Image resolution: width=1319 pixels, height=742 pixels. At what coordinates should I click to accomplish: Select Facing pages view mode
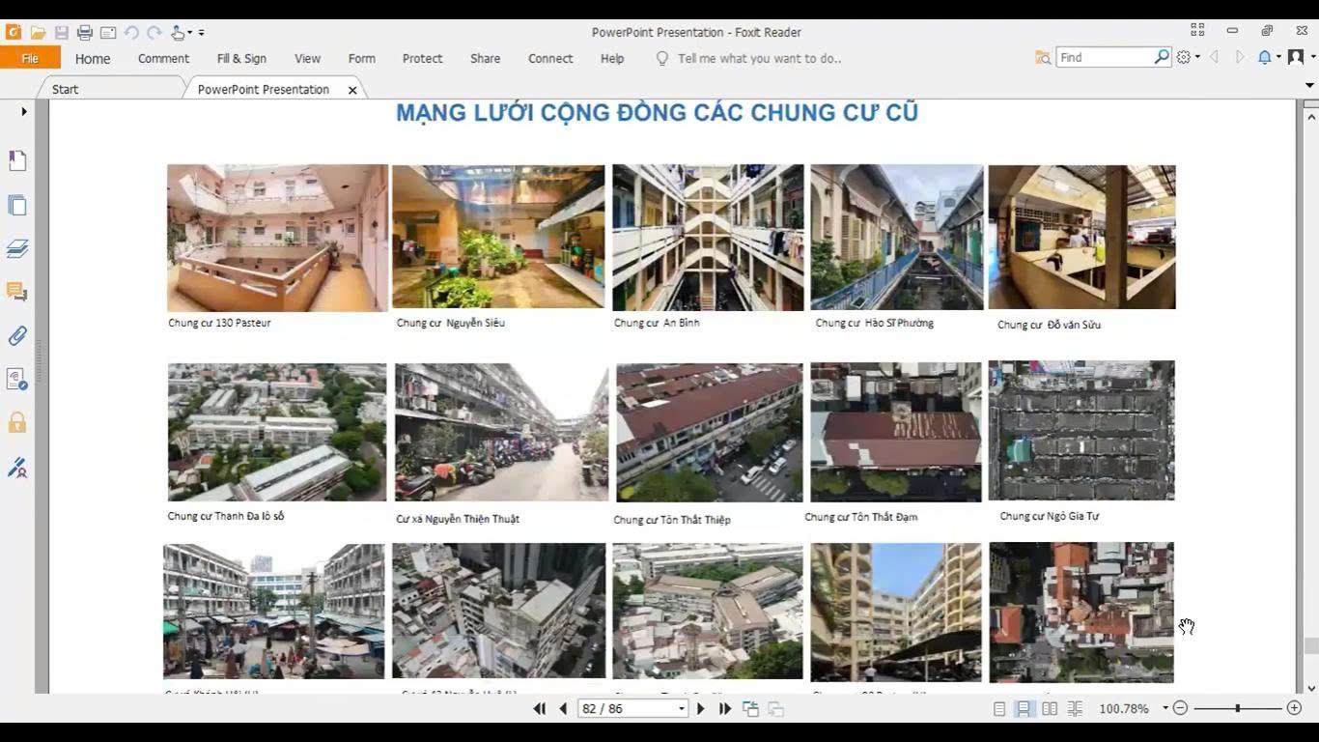click(x=1050, y=708)
